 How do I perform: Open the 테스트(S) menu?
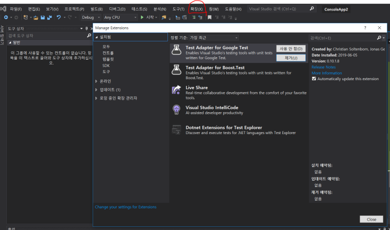pos(139,9)
